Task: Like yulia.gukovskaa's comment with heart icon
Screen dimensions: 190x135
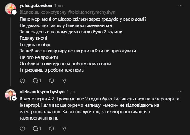Action: (22, 81)
